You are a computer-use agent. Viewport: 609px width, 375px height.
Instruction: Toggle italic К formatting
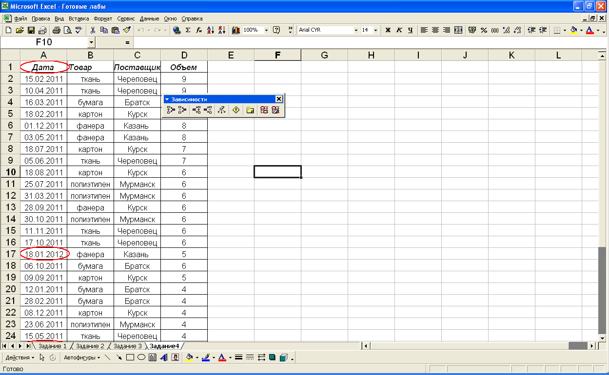click(399, 30)
